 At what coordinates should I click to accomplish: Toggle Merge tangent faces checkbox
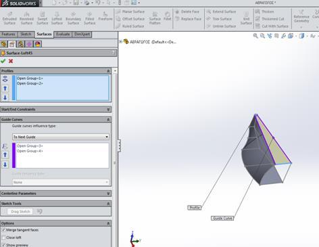(x=3, y=230)
